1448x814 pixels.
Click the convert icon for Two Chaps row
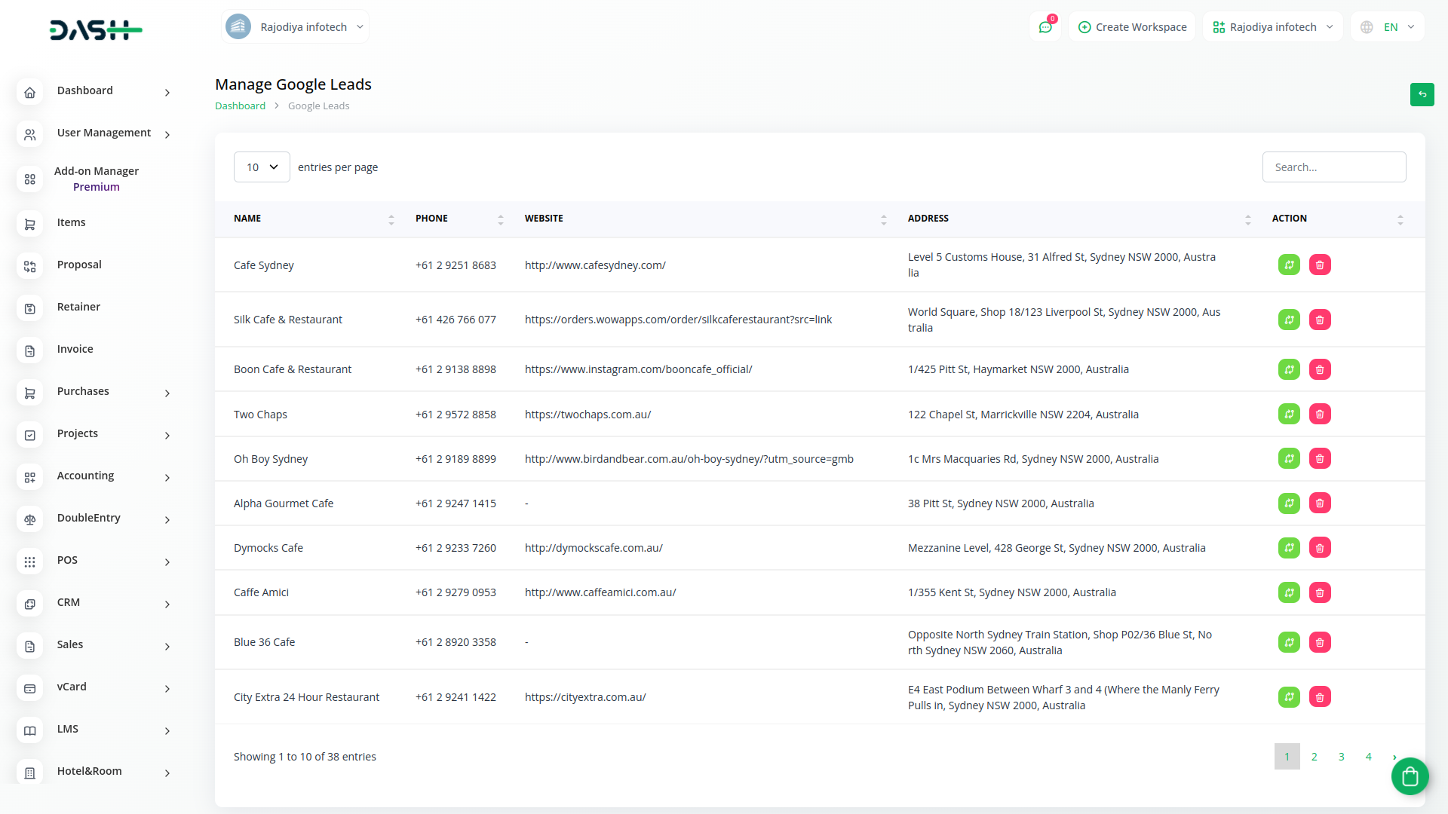point(1289,414)
